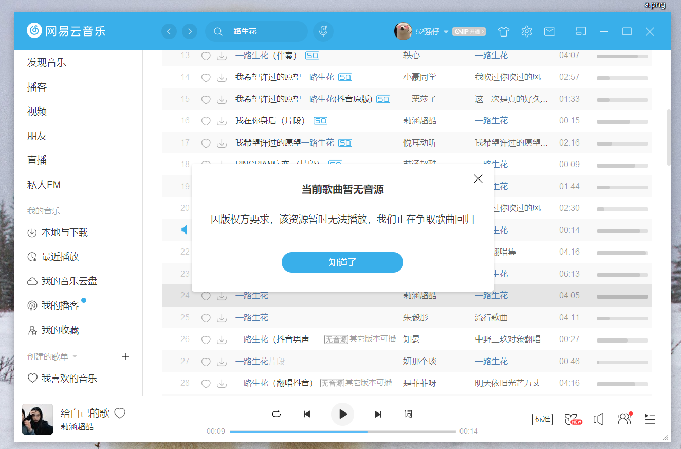Click the search field containing 一路生花
Screen dimensions: 681x449
click(x=262, y=31)
